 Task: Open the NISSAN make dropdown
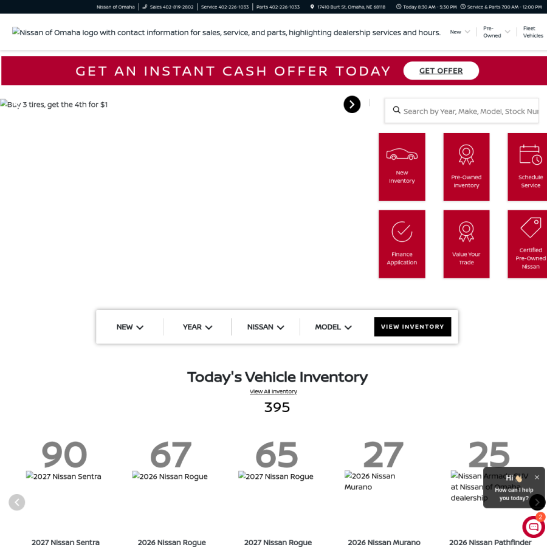(x=266, y=327)
